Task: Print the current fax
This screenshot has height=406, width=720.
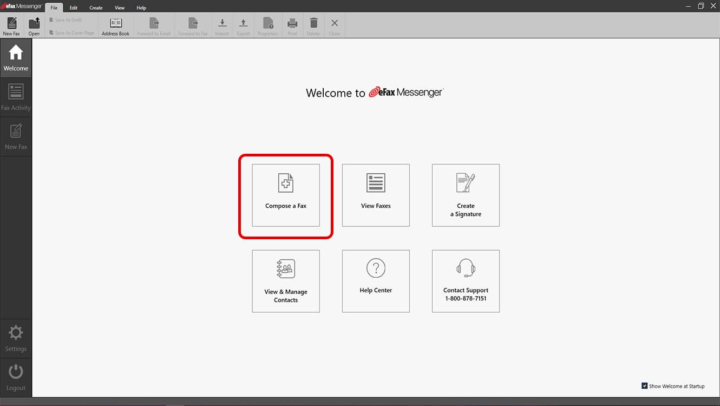Action: tap(292, 25)
